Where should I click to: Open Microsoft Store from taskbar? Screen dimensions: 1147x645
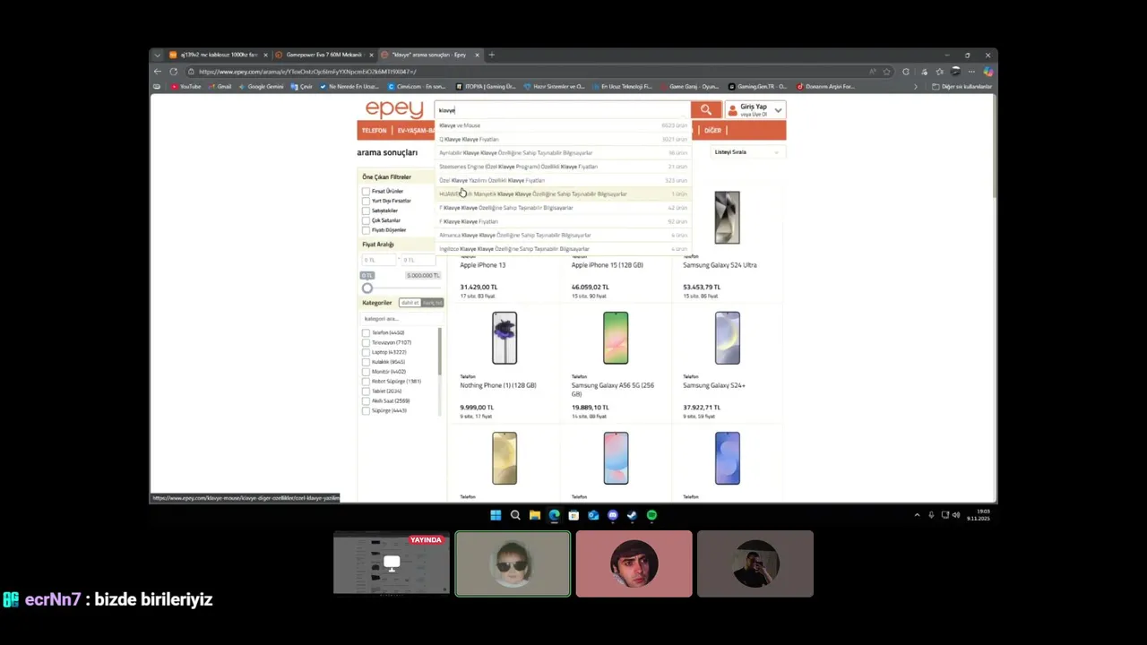coord(573,515)
